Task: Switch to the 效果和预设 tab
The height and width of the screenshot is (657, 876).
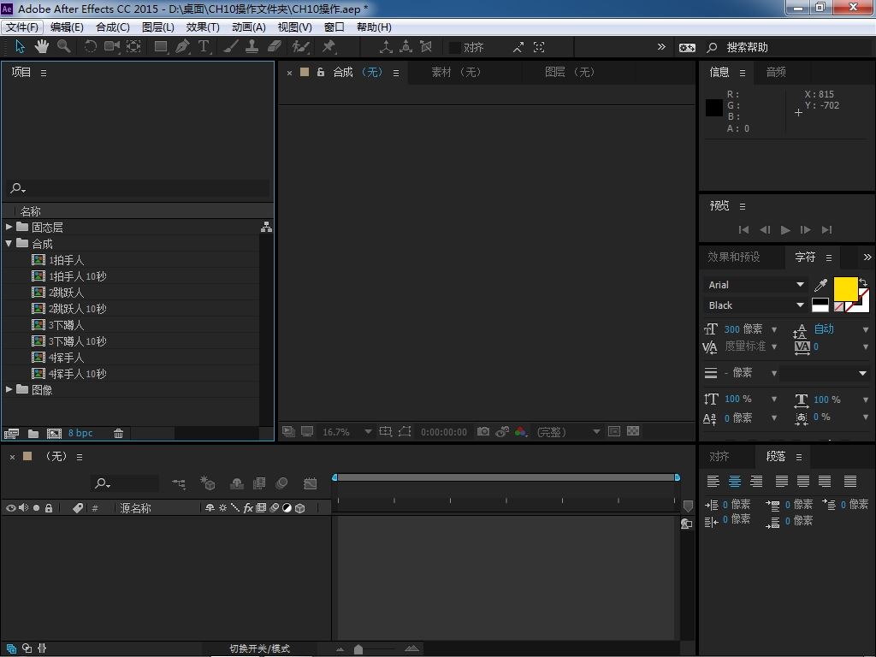Action: coord(733,257)
